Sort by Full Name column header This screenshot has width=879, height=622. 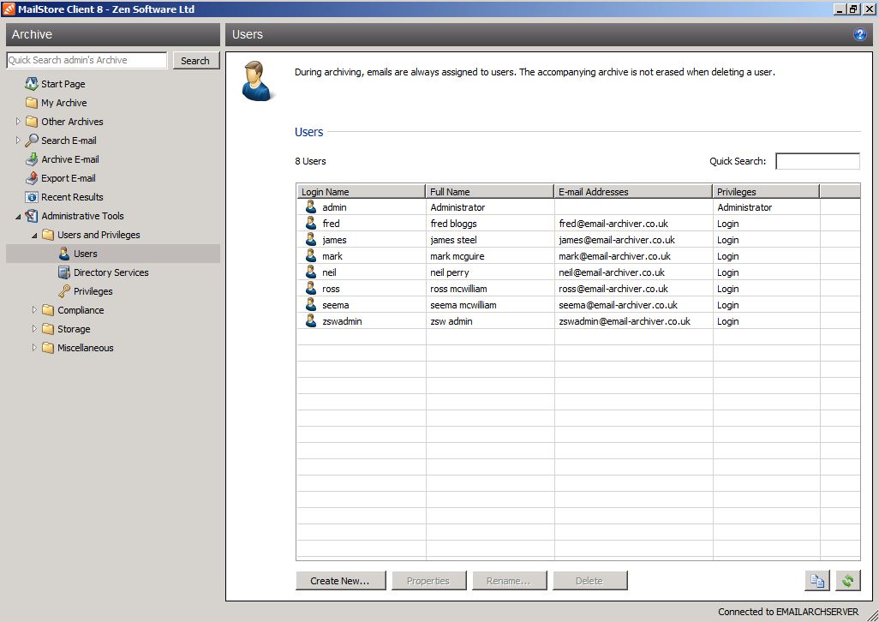[489, 192]
